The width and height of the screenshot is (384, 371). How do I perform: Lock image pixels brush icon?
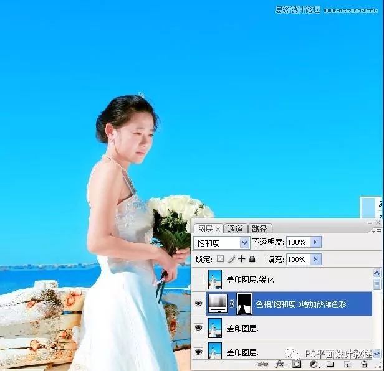click(231, 259)
